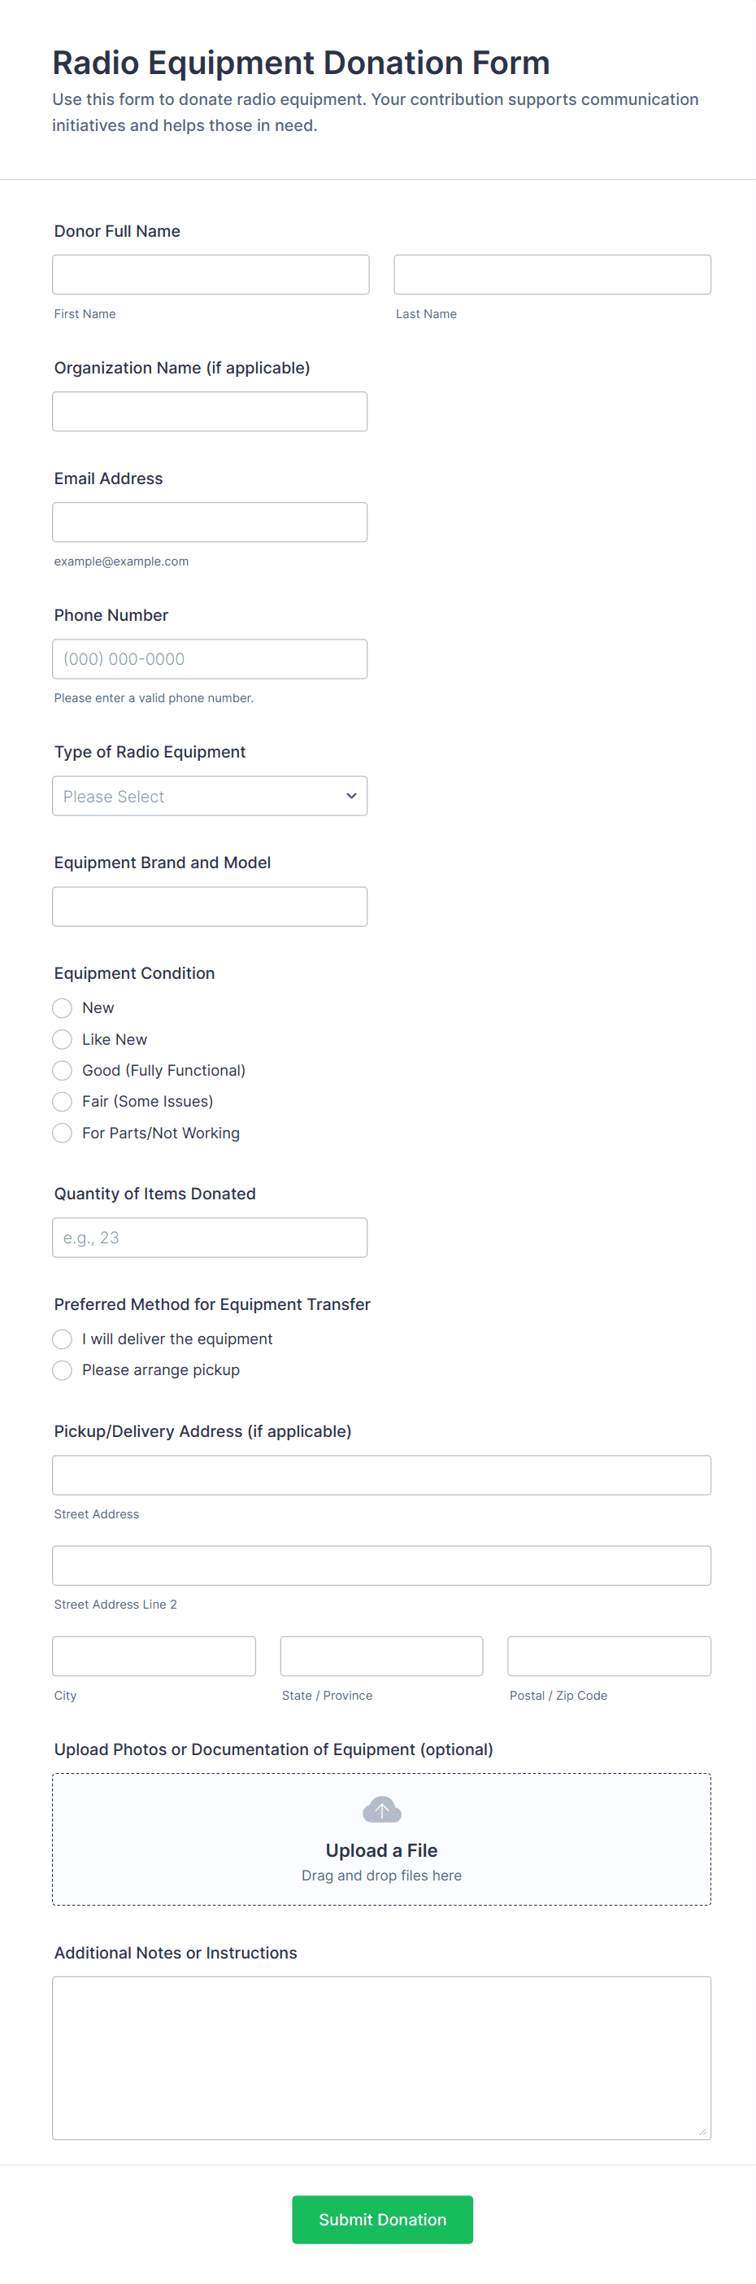The width and height of the screenshot is (756, 2284).
Task: Click the Phone Number field
Action: pyautogui.click(x=209, y=659)
